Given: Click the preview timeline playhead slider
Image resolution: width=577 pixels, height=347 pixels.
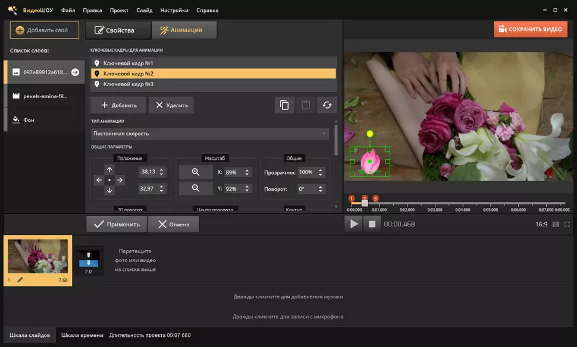Looking at the screenshot, I should tap(365, 203).
